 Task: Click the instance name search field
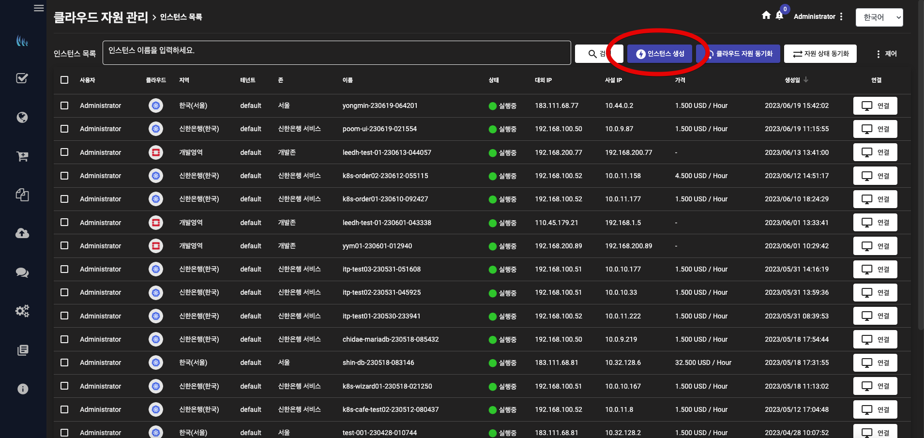336,53
